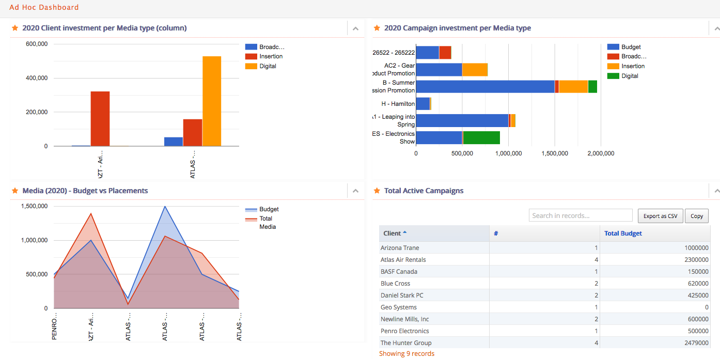
Task: Select The Hunter Group row
Action: point(544,343)
